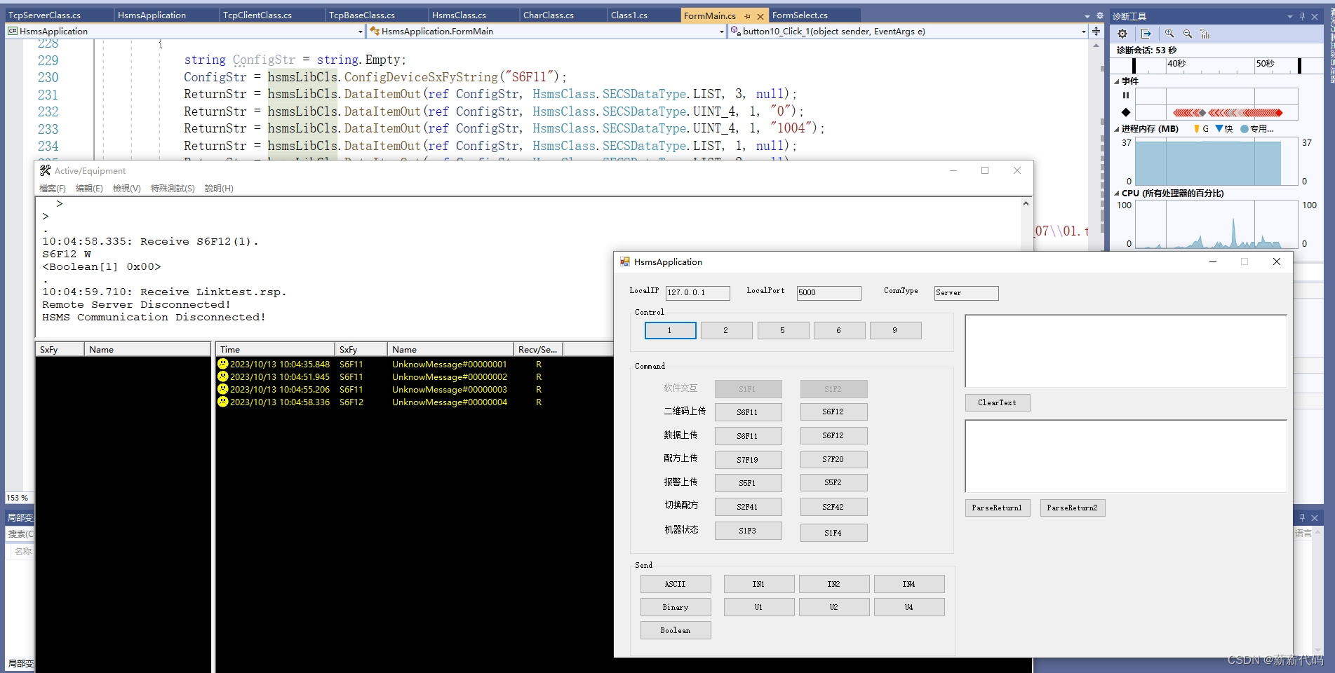The height and width of the screenshot is (673, 1335).
Task: Click the pause events track icon
Action: coord(1126,95)
